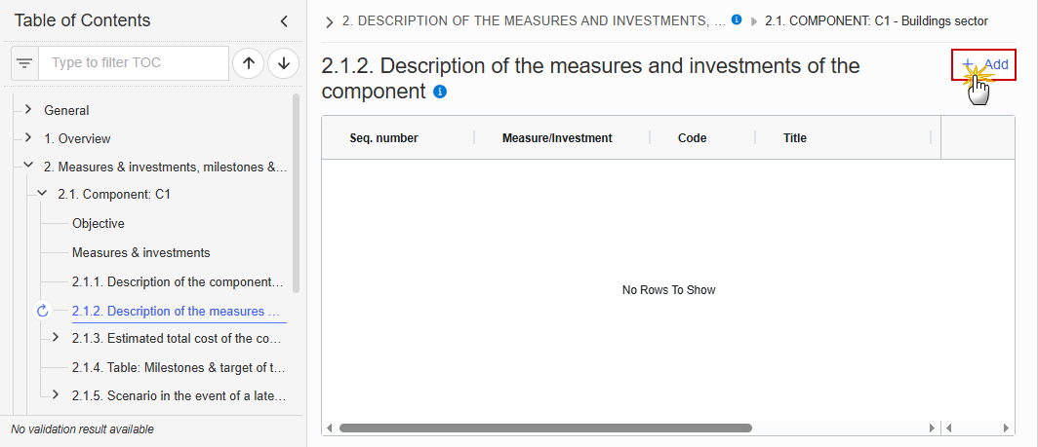Go to next TOC match arrow
Viewport: 1038px width, 447px height.
click(284, 63)
